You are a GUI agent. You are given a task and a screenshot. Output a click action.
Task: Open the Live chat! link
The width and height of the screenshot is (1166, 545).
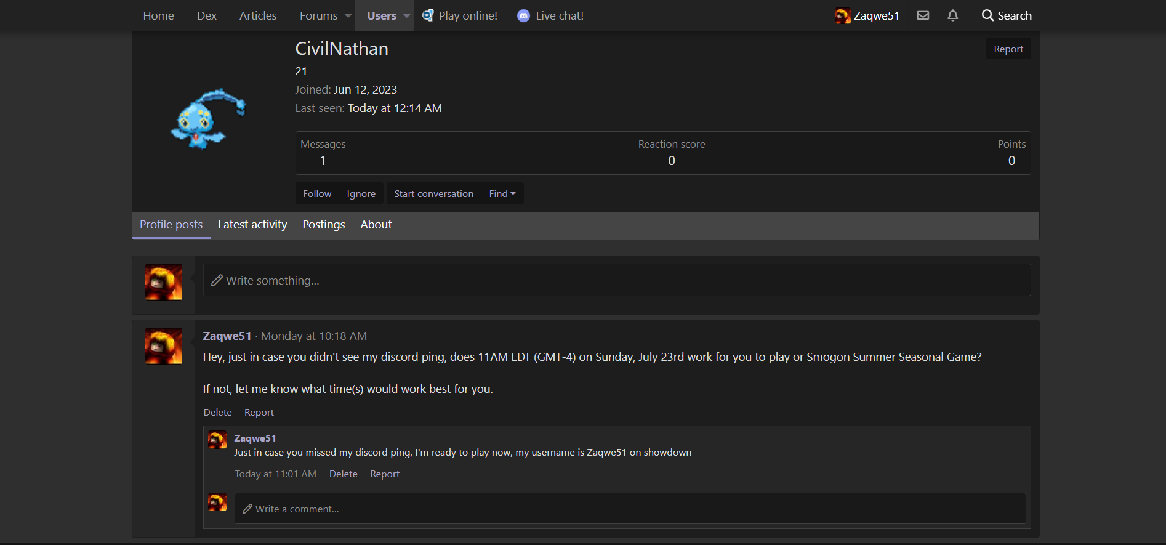pos(560,15)
